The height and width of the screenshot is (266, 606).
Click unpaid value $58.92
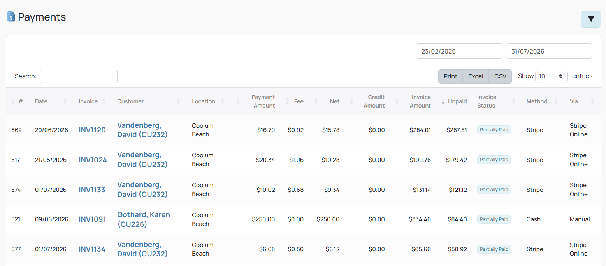pyautogui.click(x=457, y=249)
